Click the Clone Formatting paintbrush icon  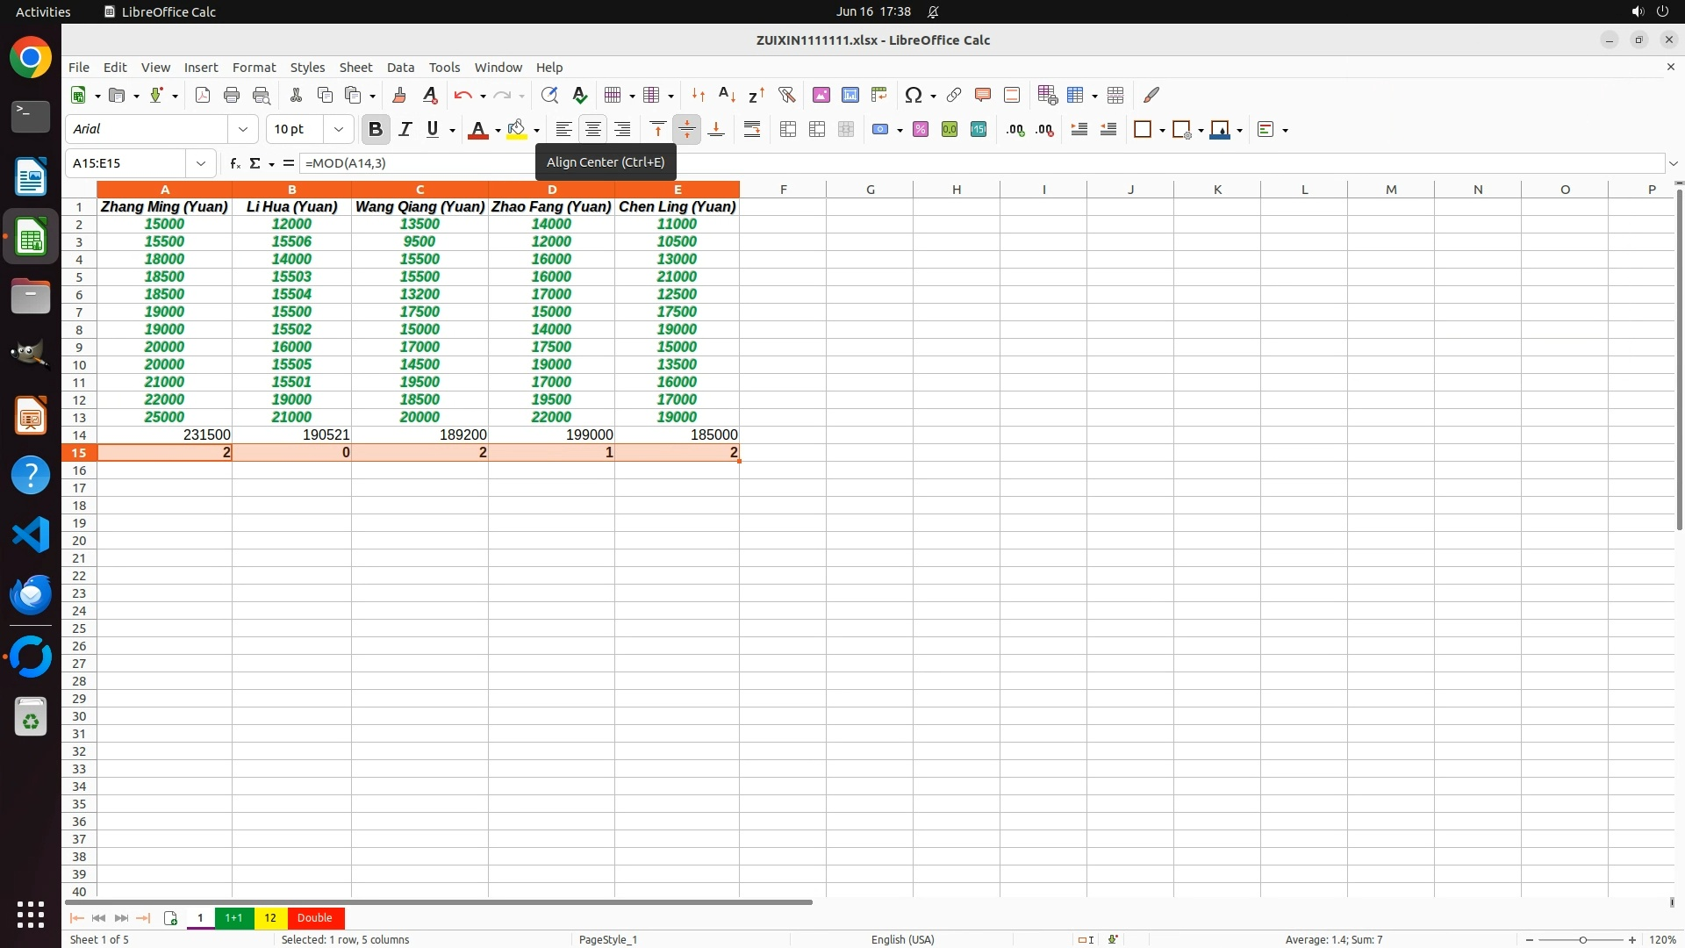coord(399,95)
